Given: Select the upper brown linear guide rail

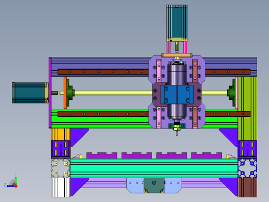Looking at the screenshot, I should (103, 71).
